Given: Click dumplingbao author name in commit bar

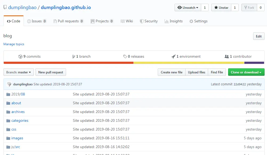Looking at the screenshot, I should coord(23,84).
